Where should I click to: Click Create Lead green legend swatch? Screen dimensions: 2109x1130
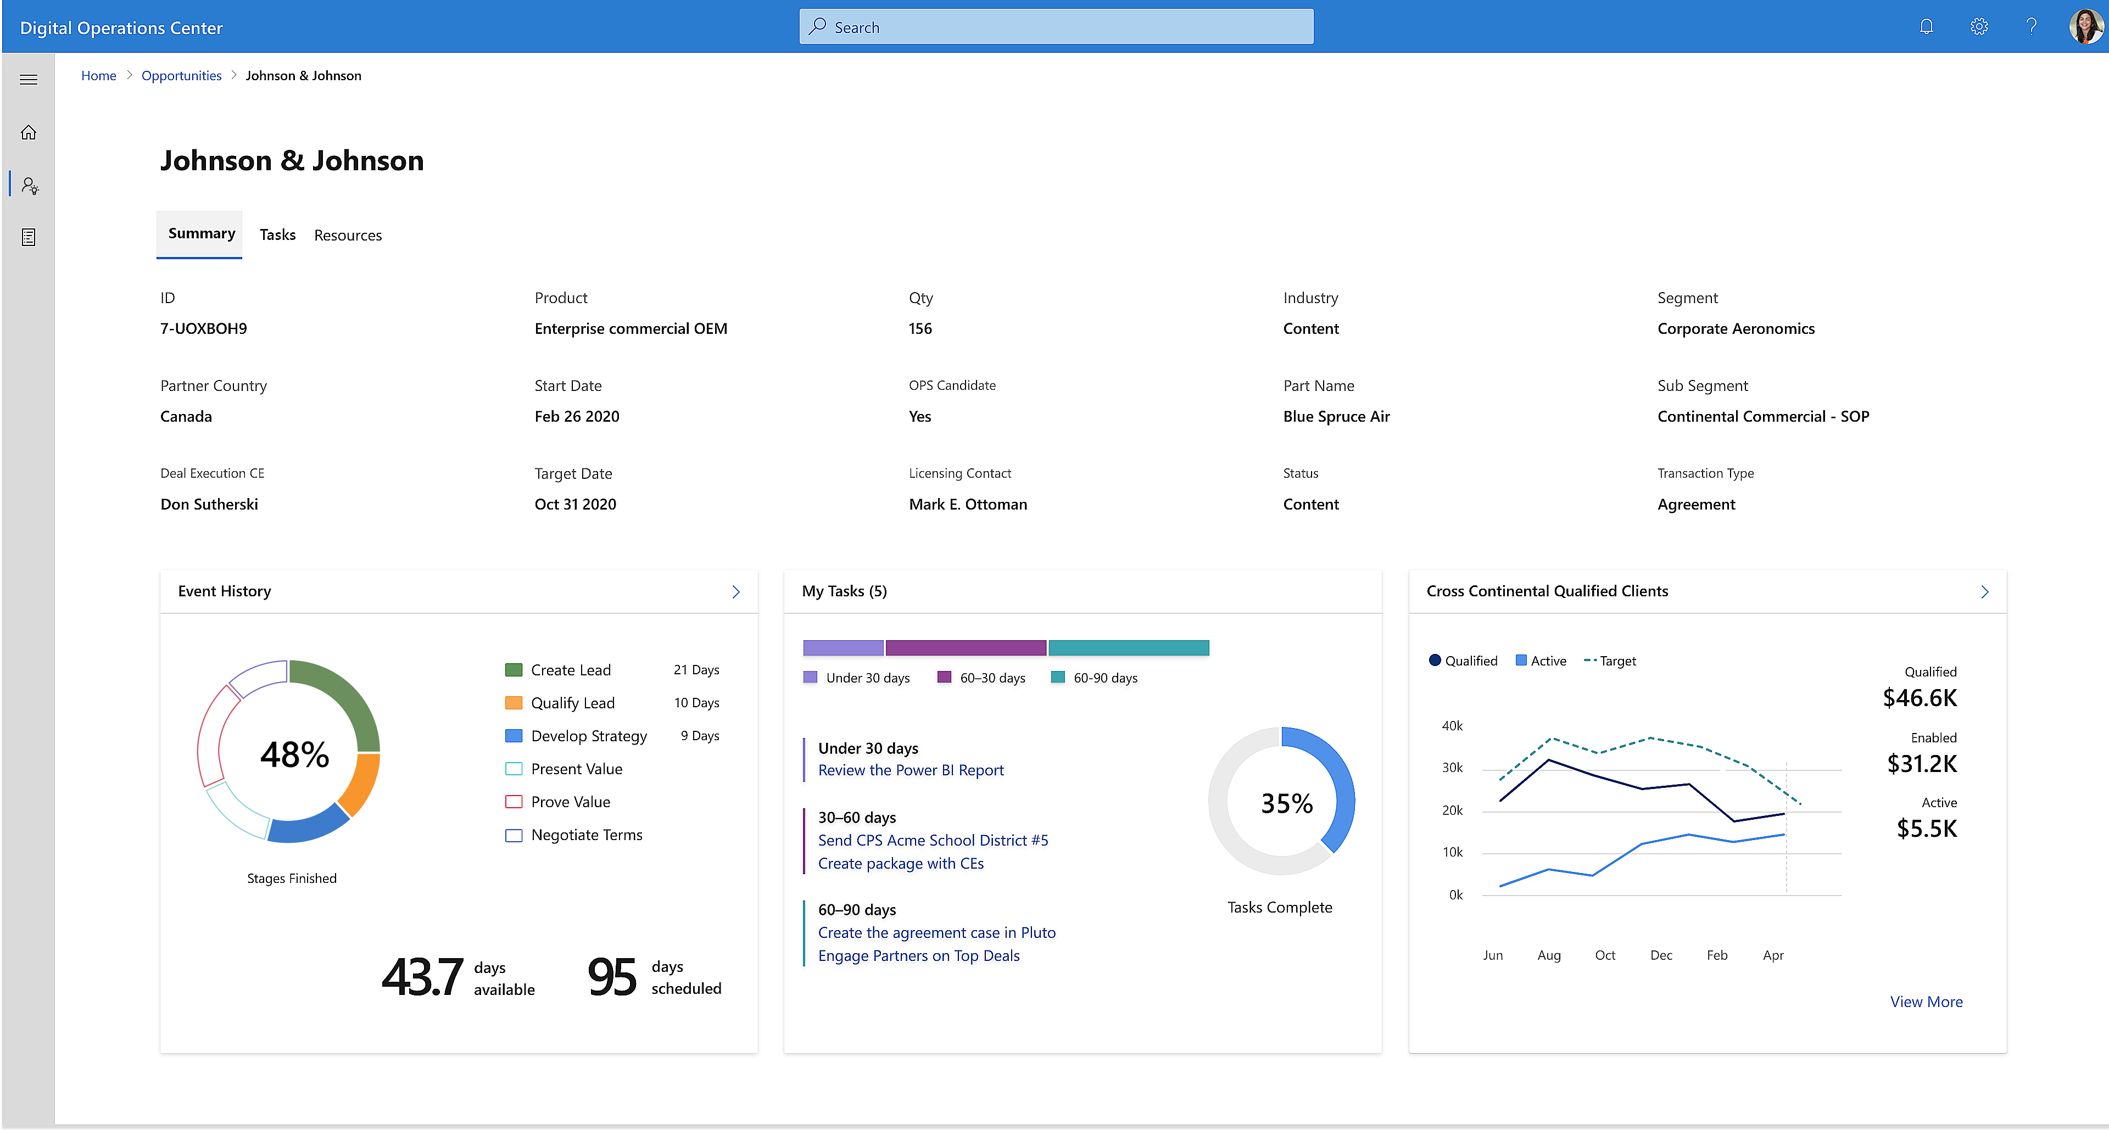pyautogui.click(x=514, y=670)
